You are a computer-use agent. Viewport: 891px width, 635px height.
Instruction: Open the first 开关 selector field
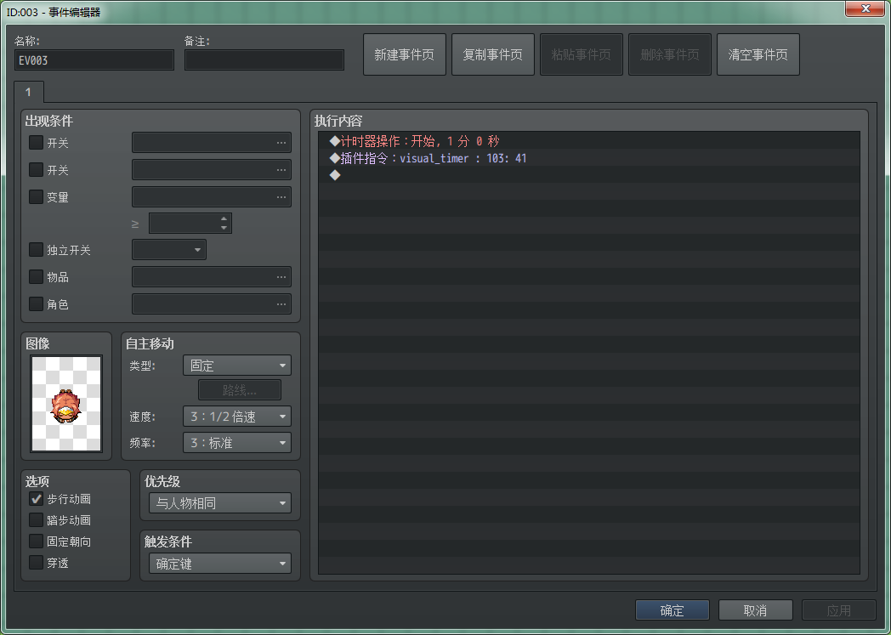pyautogui.click(x=212, y=143)
